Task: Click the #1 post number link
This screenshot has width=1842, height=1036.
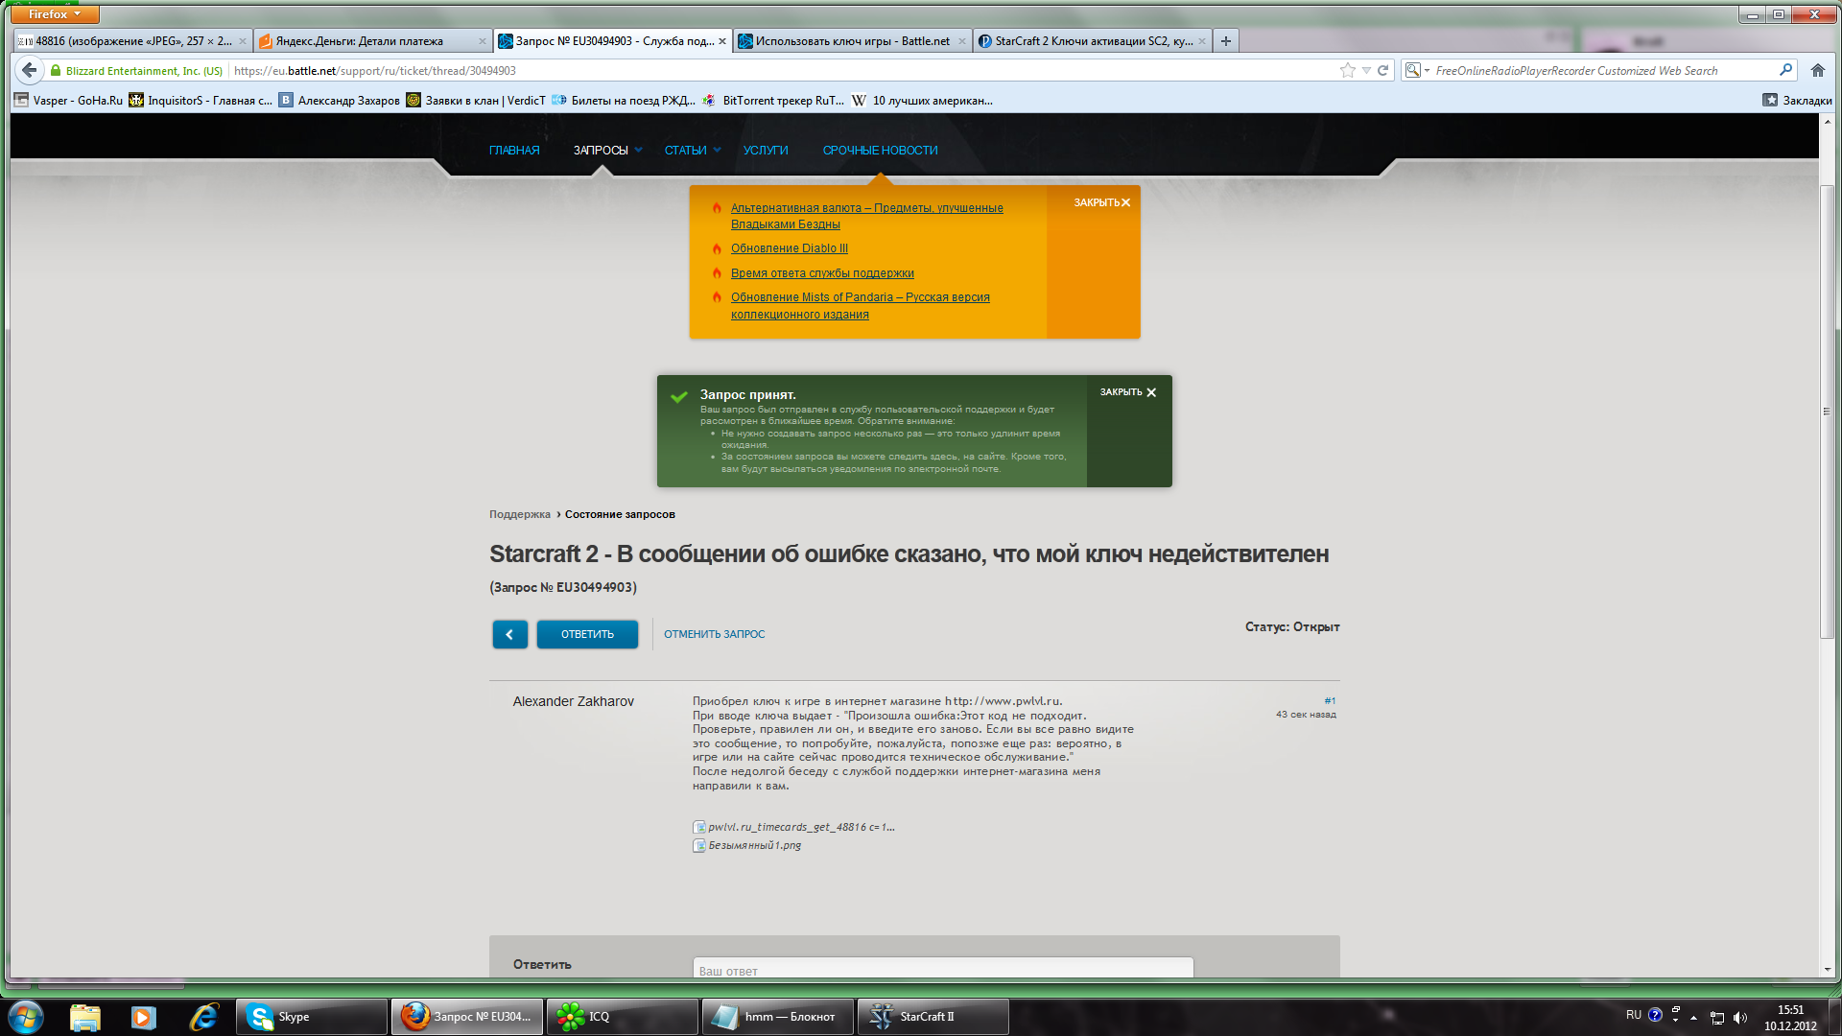Action: [1330, 700]
